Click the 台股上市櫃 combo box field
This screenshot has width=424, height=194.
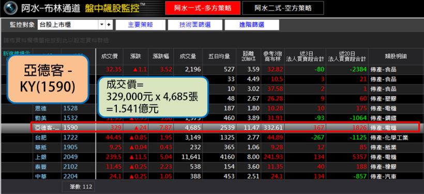[x=75, y=25]
